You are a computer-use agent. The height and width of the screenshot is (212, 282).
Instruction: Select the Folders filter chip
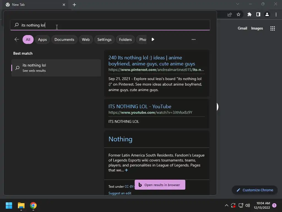click(126, 39)
